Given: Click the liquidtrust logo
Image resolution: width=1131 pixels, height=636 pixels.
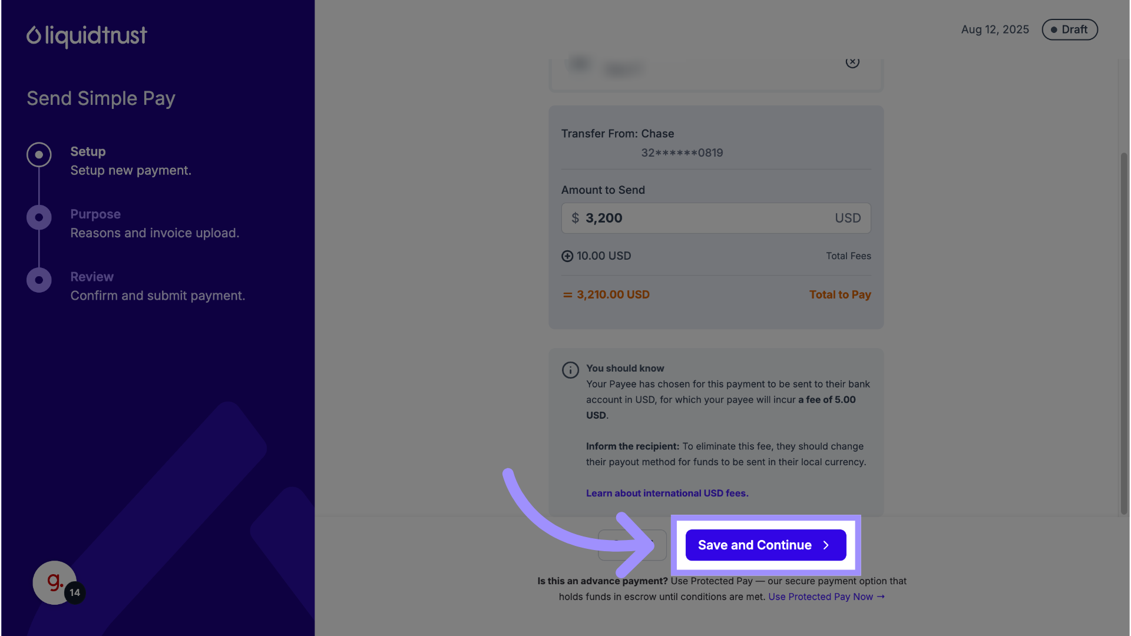Looking at the screenshot, I should 87,36.
